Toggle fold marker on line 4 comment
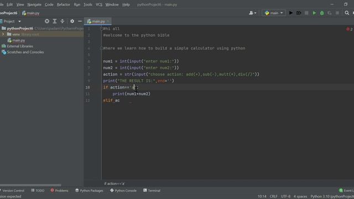 pos(101,48)
